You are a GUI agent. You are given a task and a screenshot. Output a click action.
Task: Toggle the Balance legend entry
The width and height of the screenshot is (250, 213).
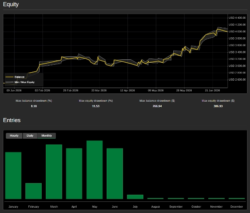click(15, 77)
